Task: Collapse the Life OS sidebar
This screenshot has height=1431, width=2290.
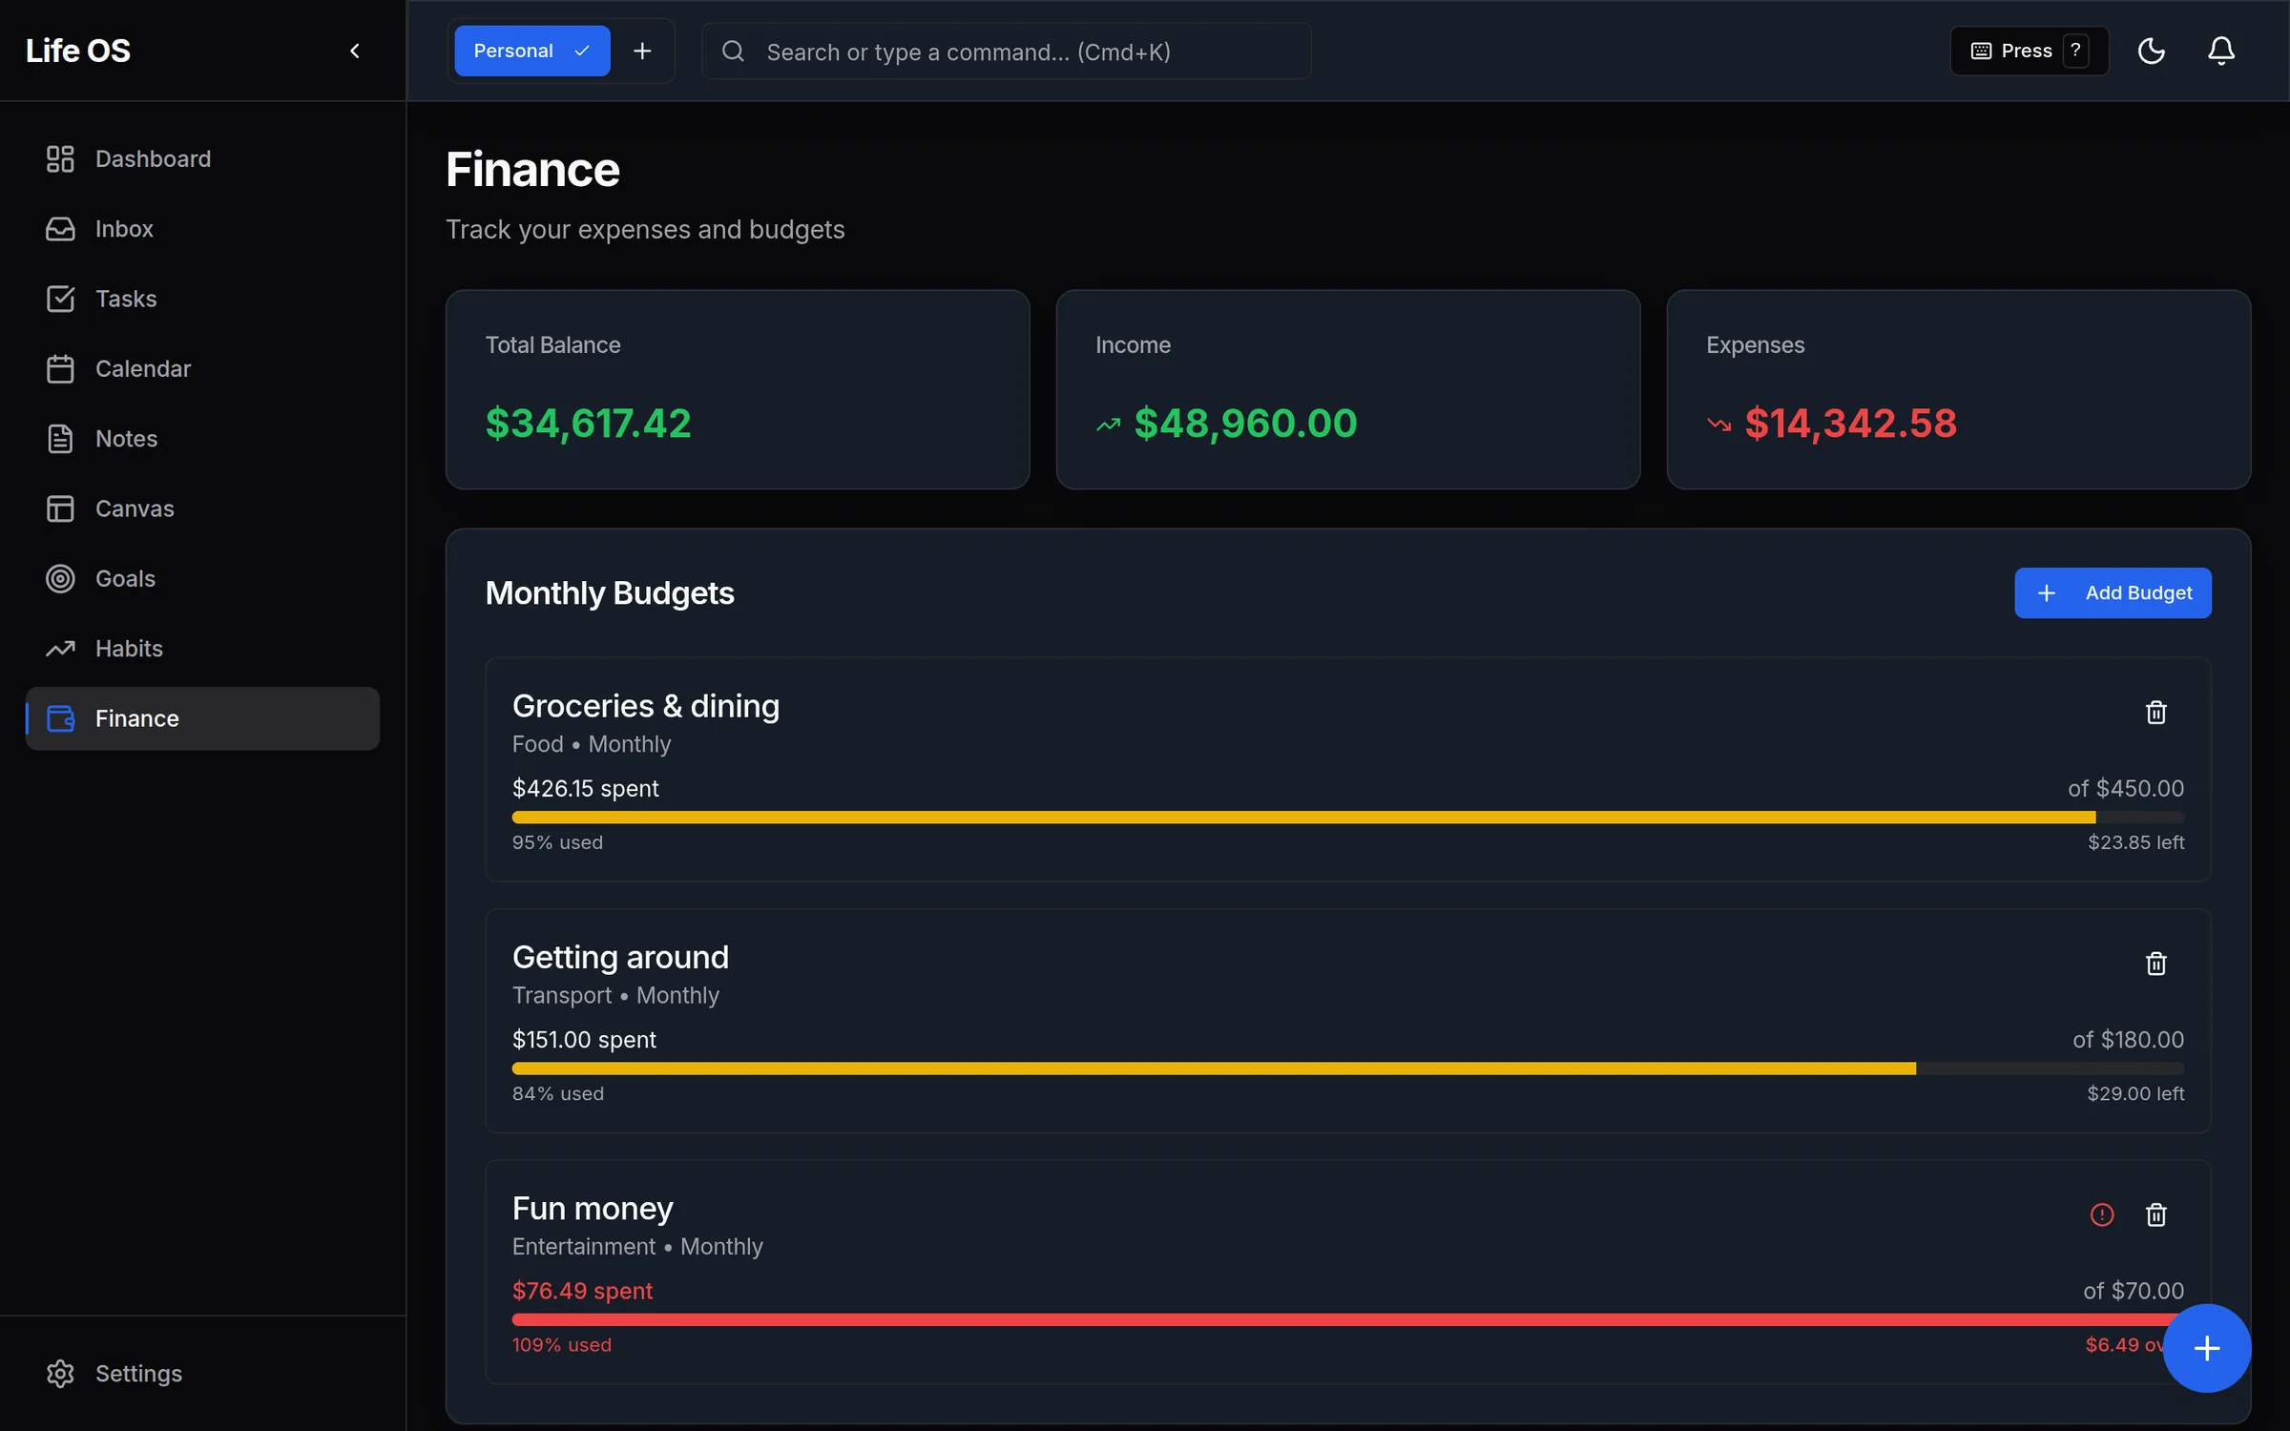Action: point(355,51)
